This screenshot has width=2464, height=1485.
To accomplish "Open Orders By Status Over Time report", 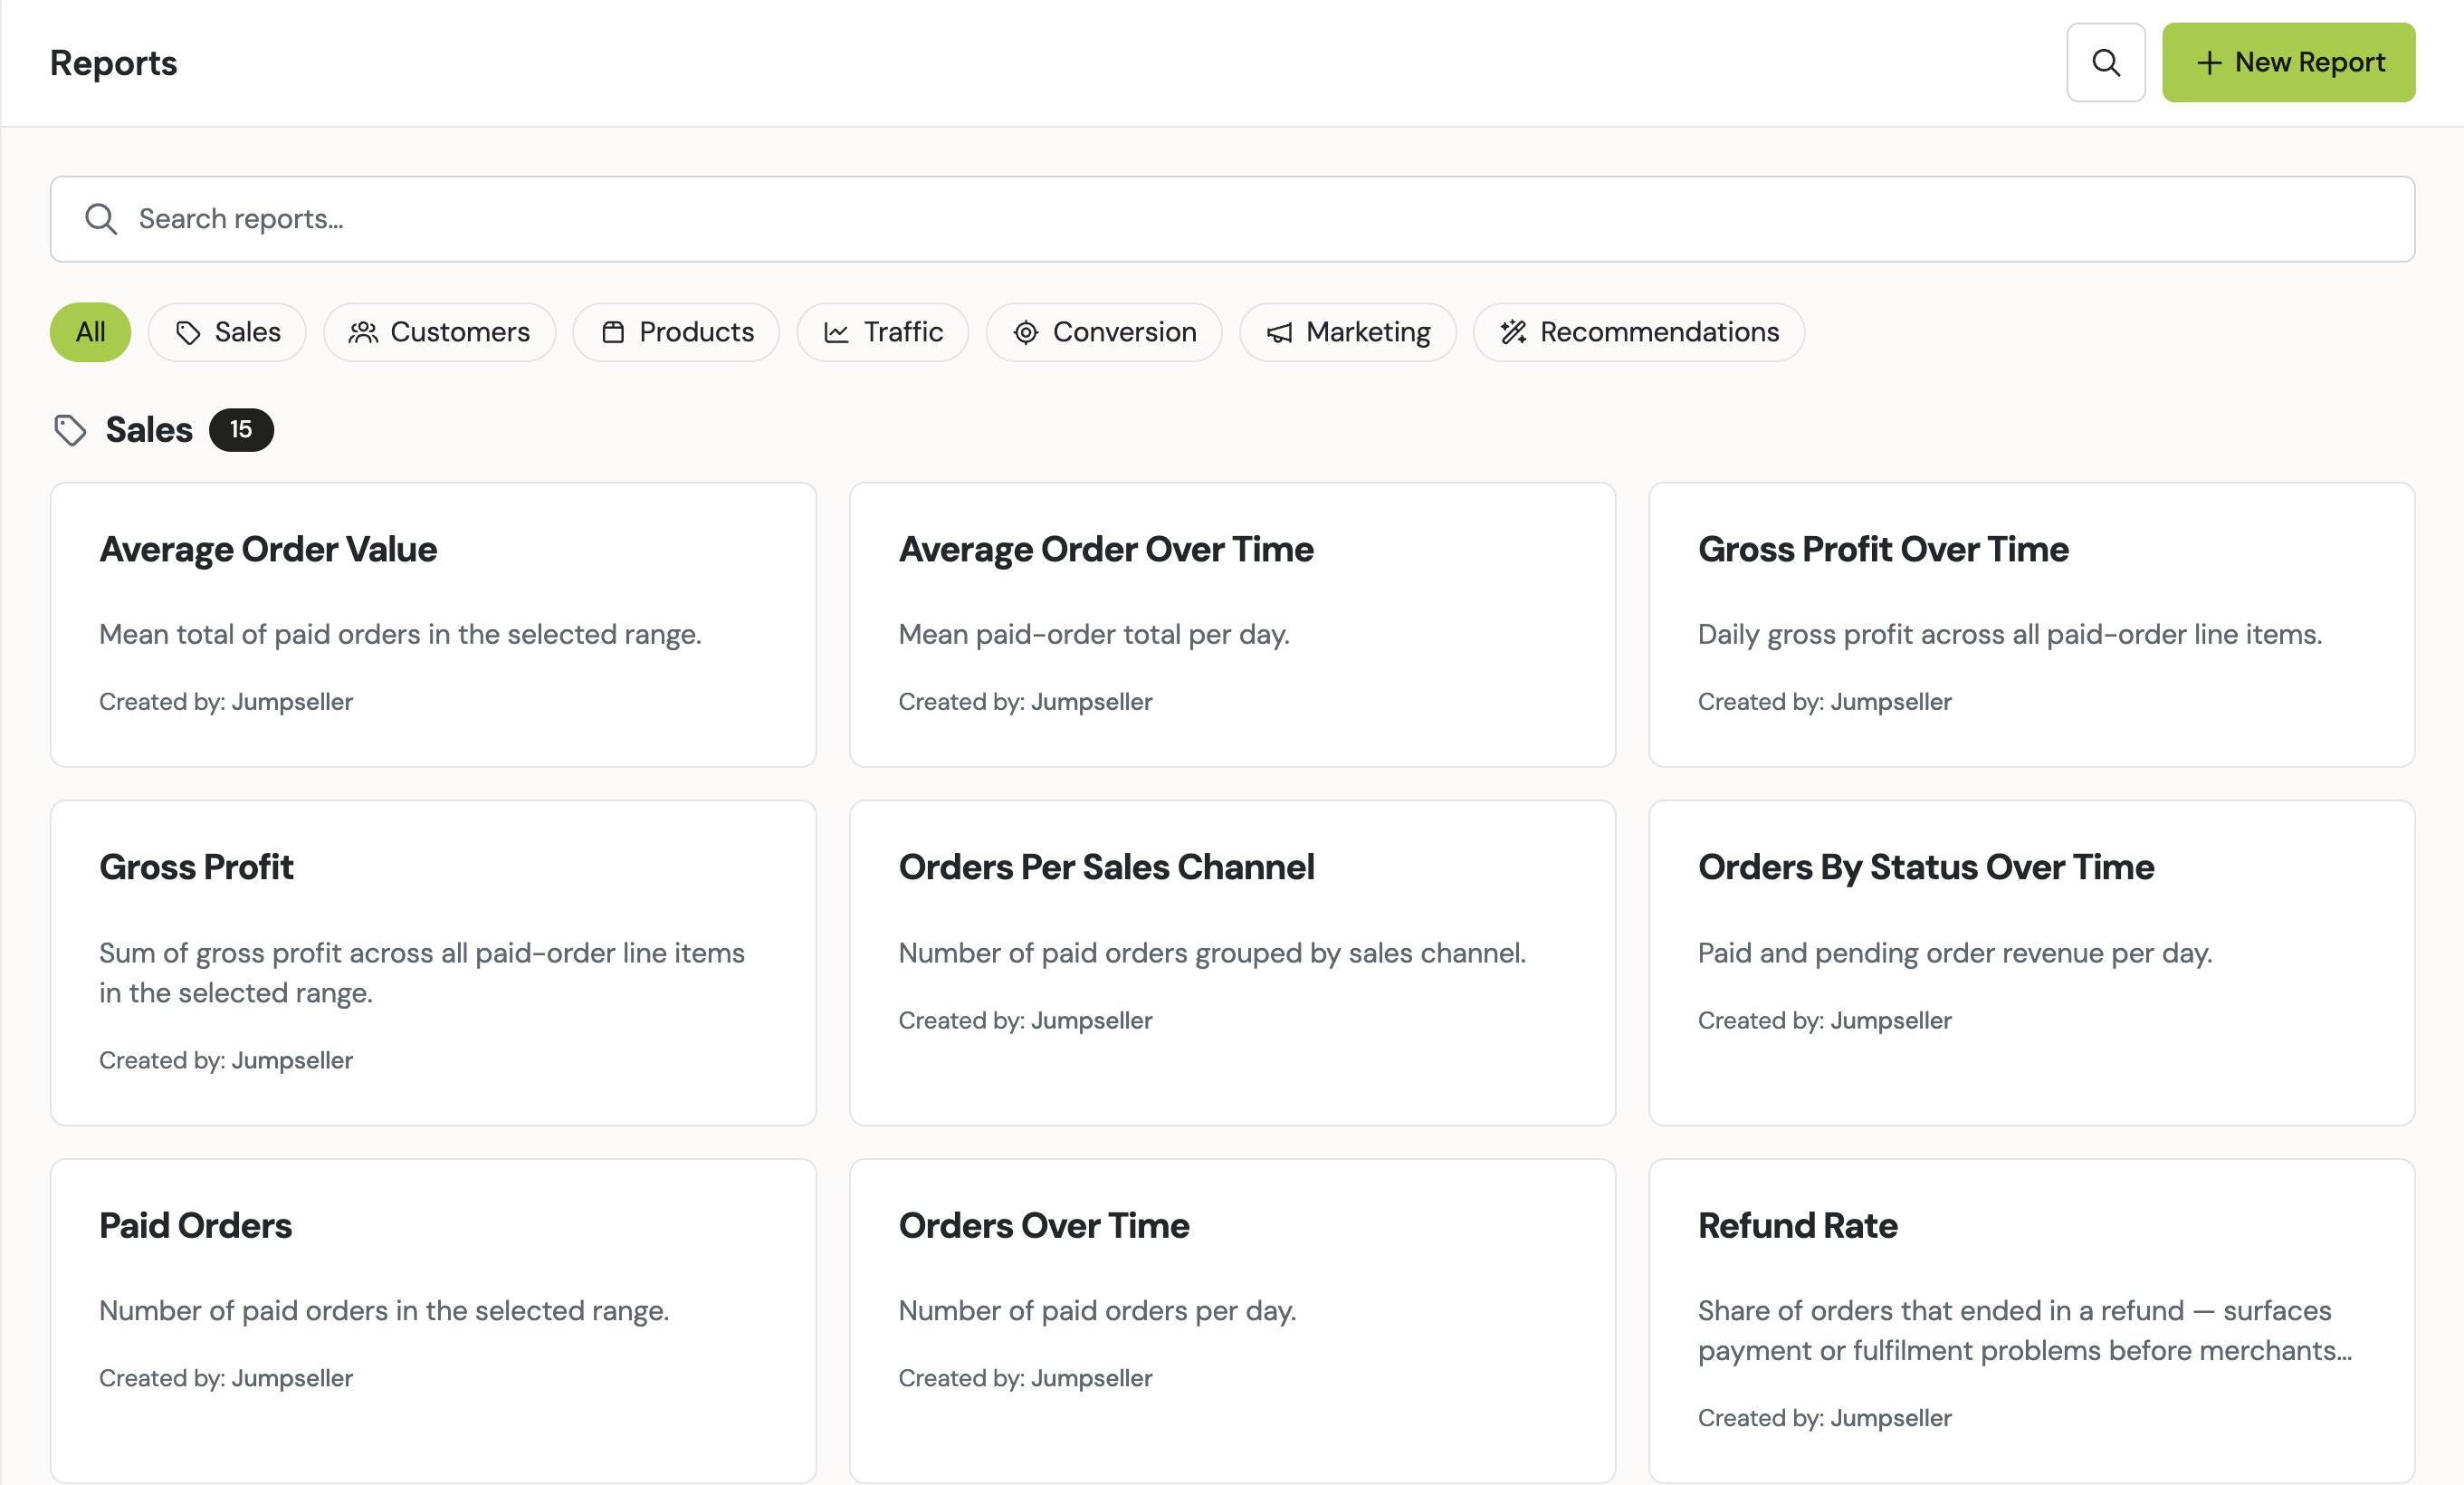I will [x=2031, y=963].
